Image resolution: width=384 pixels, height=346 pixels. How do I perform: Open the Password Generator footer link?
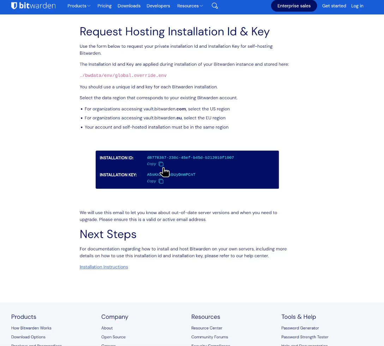[300, 328]
